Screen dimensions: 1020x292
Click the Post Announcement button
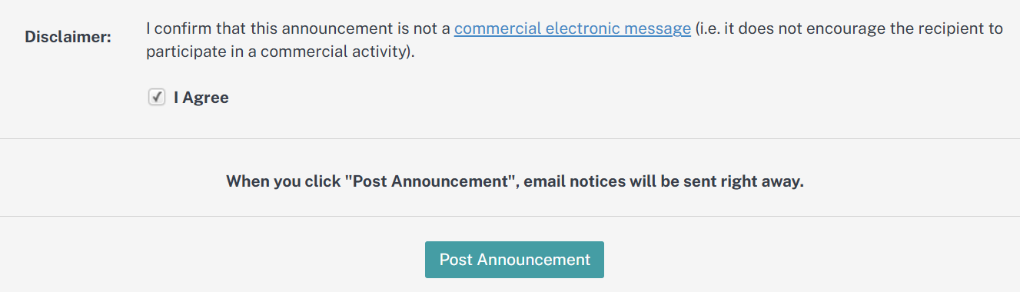(514, 260)
